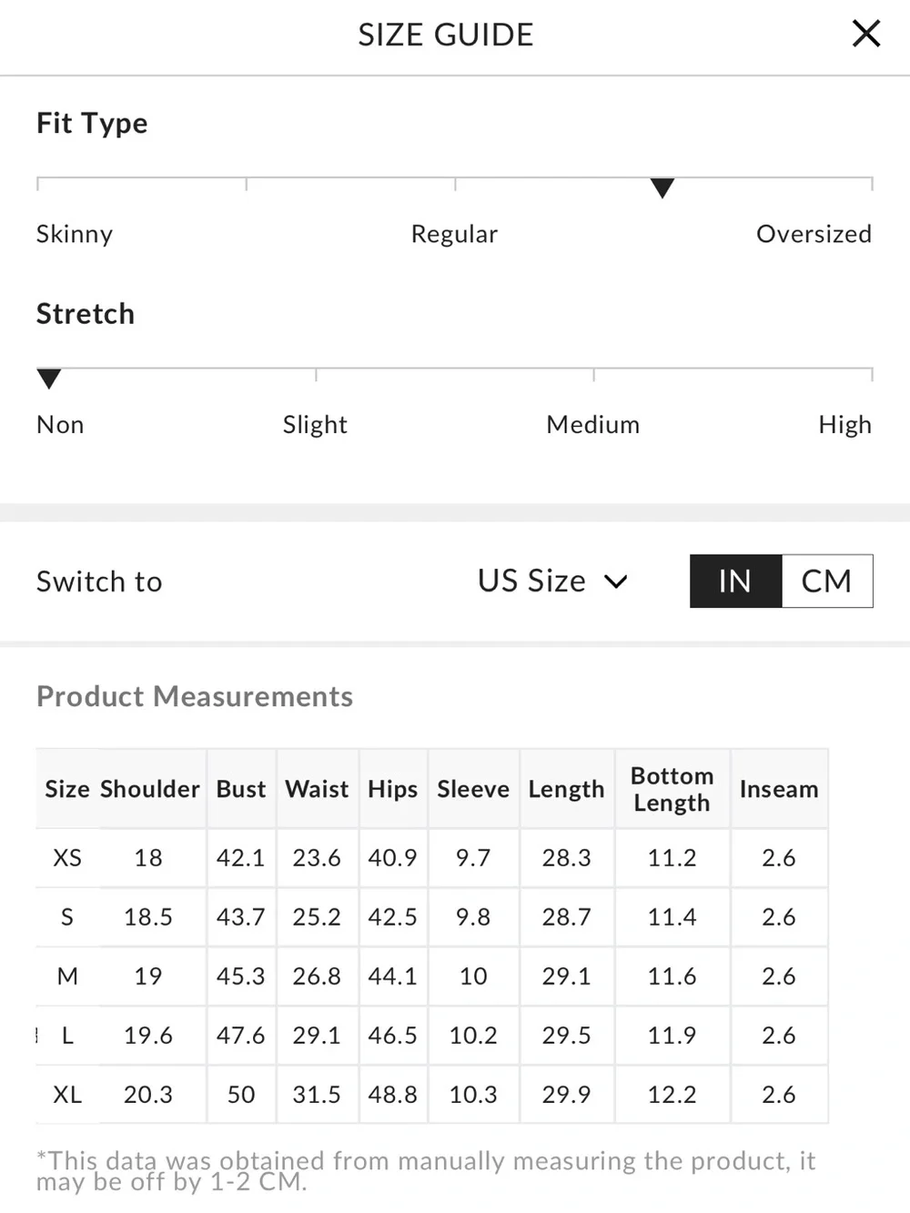Click the Regular fit label
The width and height of the screenshot is (910, 1213).
tap(454, 234)
